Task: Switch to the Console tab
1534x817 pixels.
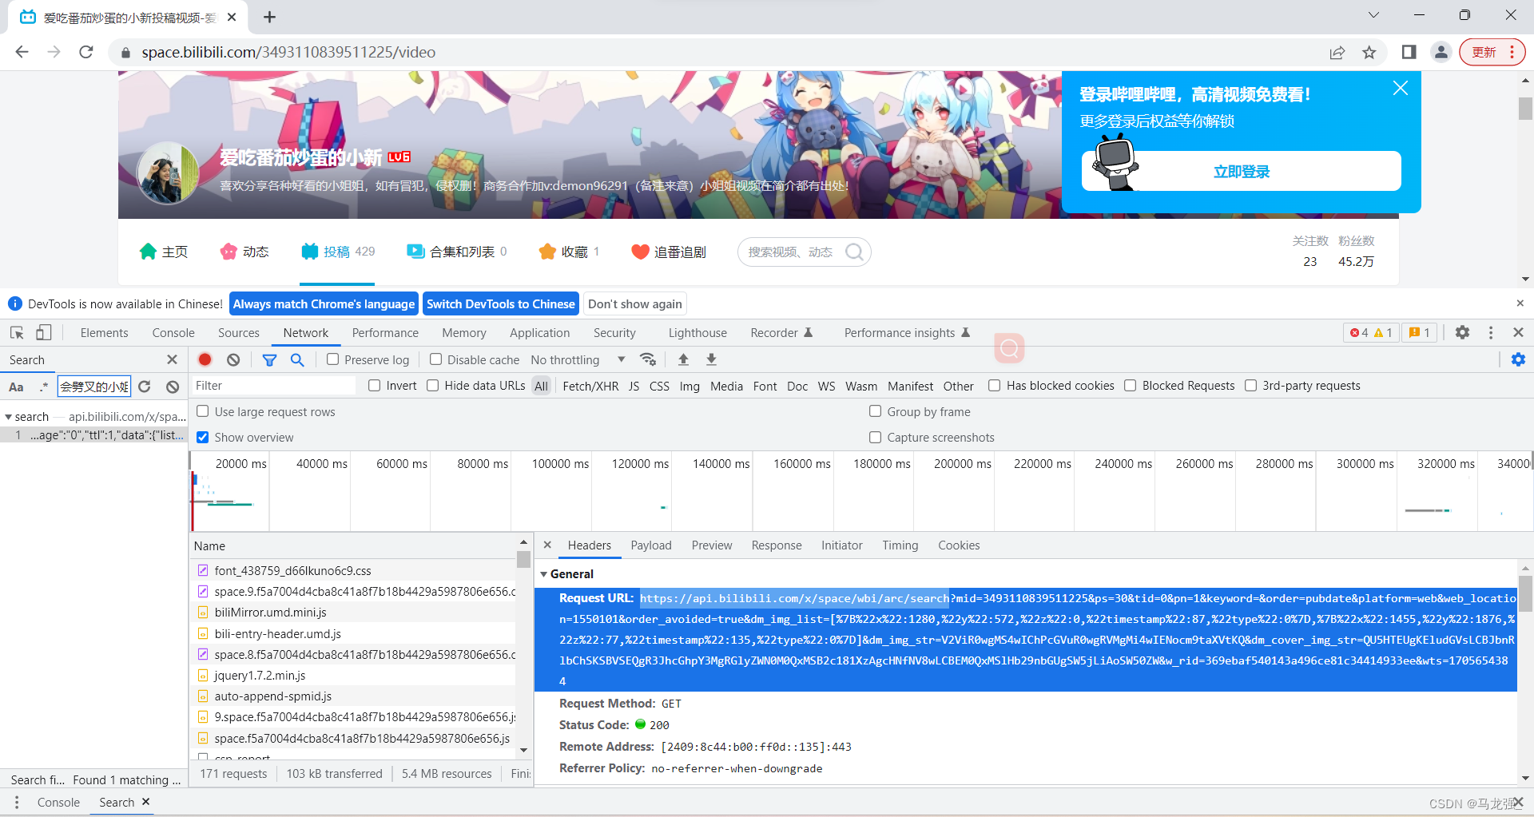Action: pyautogui.click(x=173, y=333)
